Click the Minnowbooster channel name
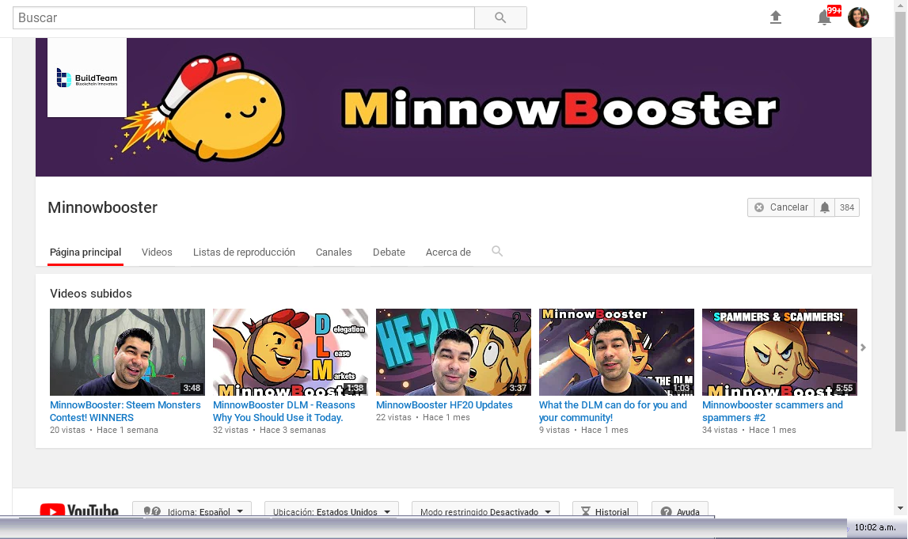The height and width of the screenshot is (539, 908). tap(102, 207)
